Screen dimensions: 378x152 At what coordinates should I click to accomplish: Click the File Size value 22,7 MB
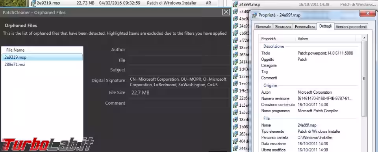pyautogui.click(x=140, y=93)
